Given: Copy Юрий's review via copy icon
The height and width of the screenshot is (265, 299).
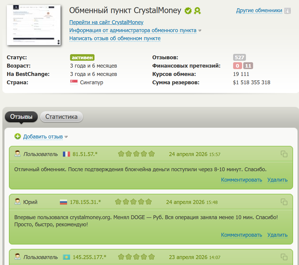Looking at the screenshot, I should 284,202.
